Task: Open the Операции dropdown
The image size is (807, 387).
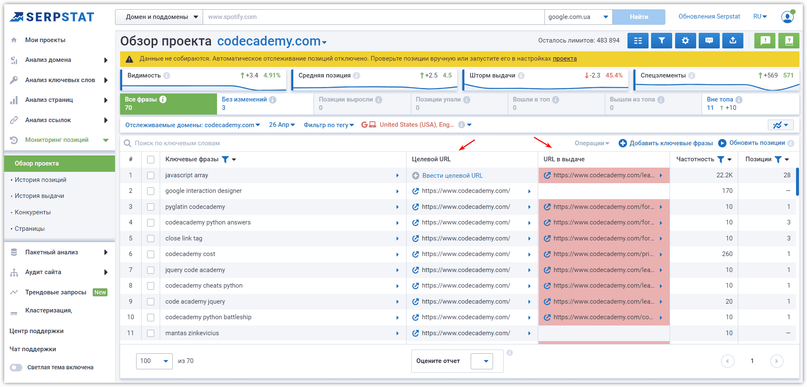Action: pos(592,143)
